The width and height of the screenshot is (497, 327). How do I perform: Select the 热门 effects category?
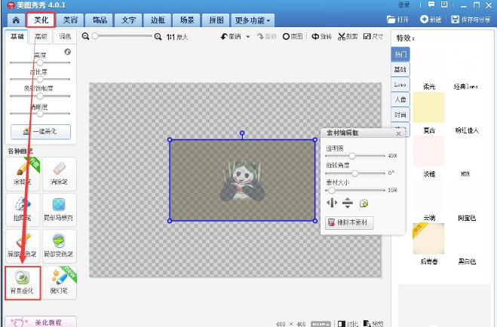click(400, 54)
